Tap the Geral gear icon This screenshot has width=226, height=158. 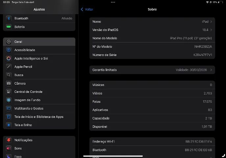9,42
